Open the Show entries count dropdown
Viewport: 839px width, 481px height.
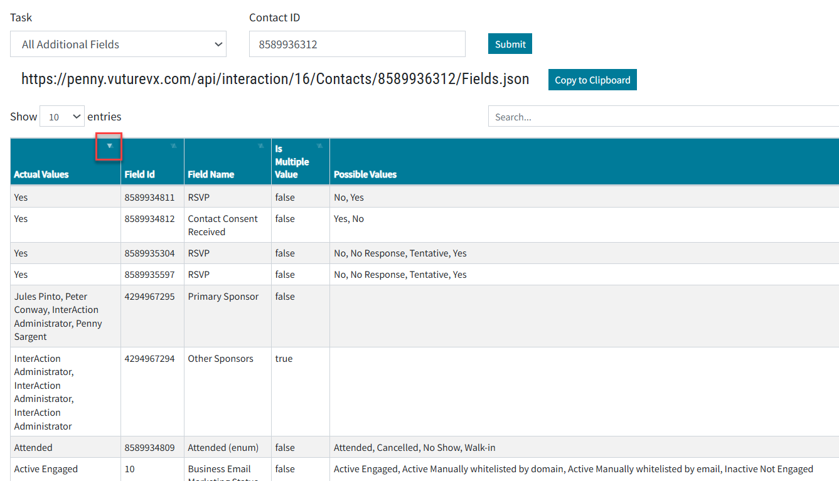coord(62,117)
